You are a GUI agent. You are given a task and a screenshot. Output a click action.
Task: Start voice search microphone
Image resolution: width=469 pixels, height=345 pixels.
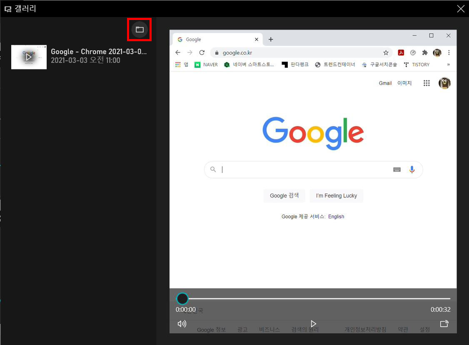point(412,169)
